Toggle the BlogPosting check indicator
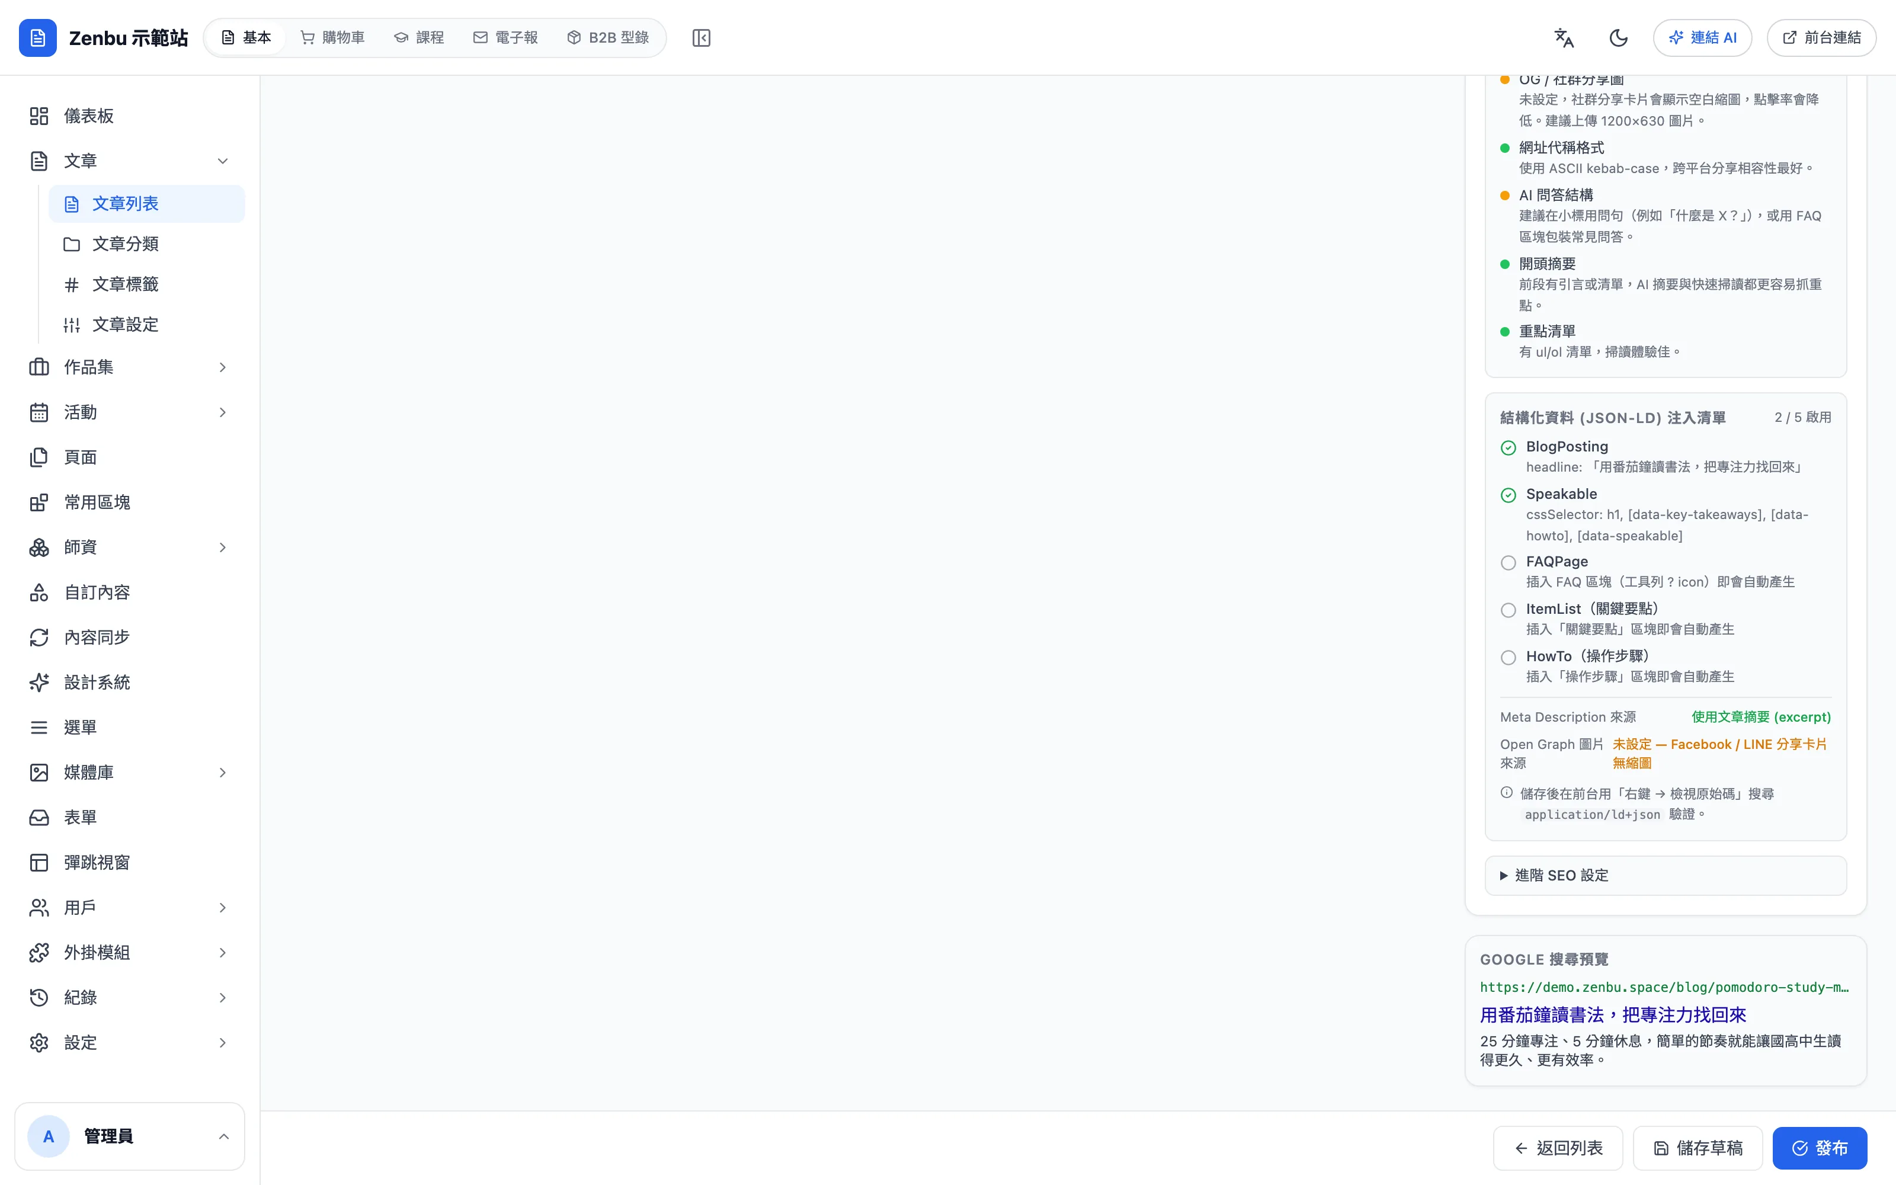The height and width of the screenshot is (1185, 1896). pyautogui.click(x=1508, y=447)
